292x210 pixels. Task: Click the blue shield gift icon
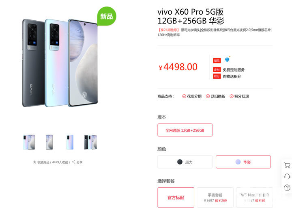coord(227,59)
